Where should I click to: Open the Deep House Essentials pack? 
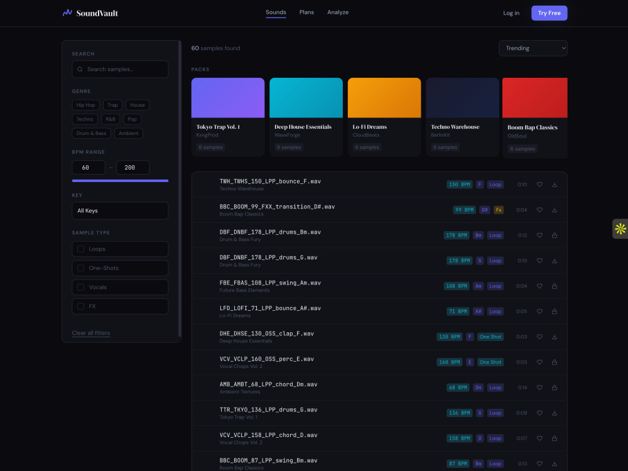(x=306, y=117)
